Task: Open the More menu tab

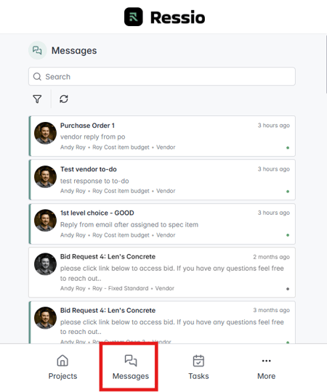Action: tap(266, 367)
